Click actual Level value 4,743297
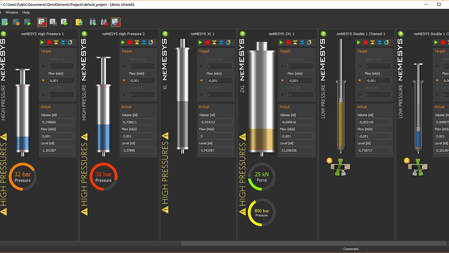 coord(216,150)
